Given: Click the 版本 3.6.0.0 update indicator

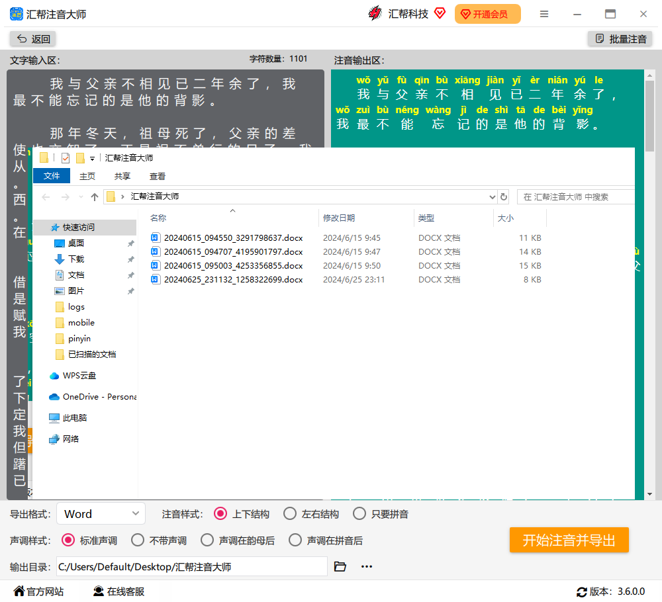Looking at the screenshot, I should [x=610, y=591].
